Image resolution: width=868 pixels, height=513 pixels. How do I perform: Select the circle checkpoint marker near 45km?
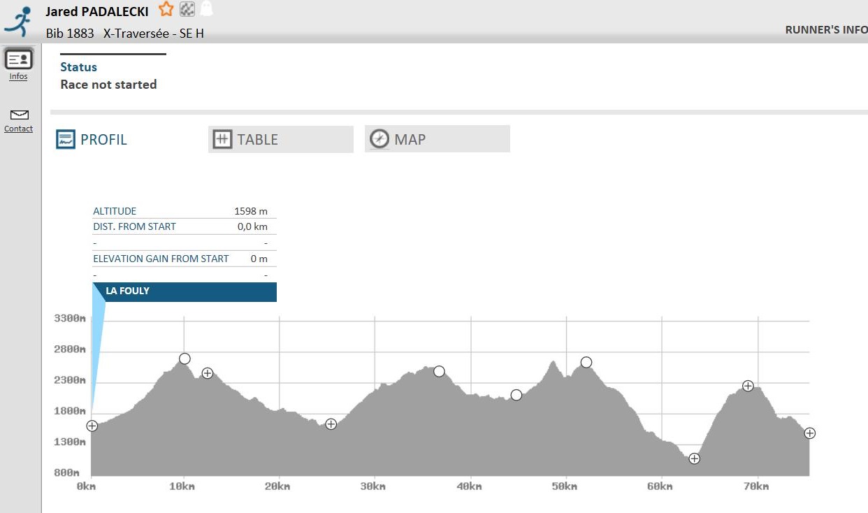pos(516,395)
